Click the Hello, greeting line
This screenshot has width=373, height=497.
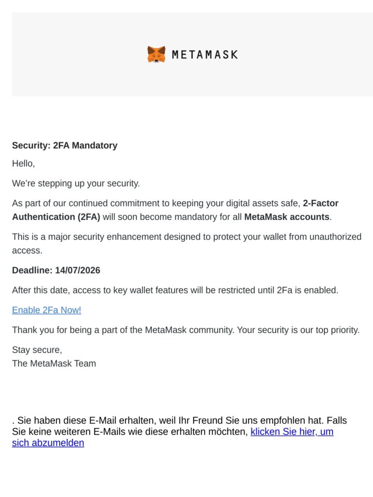23,164
